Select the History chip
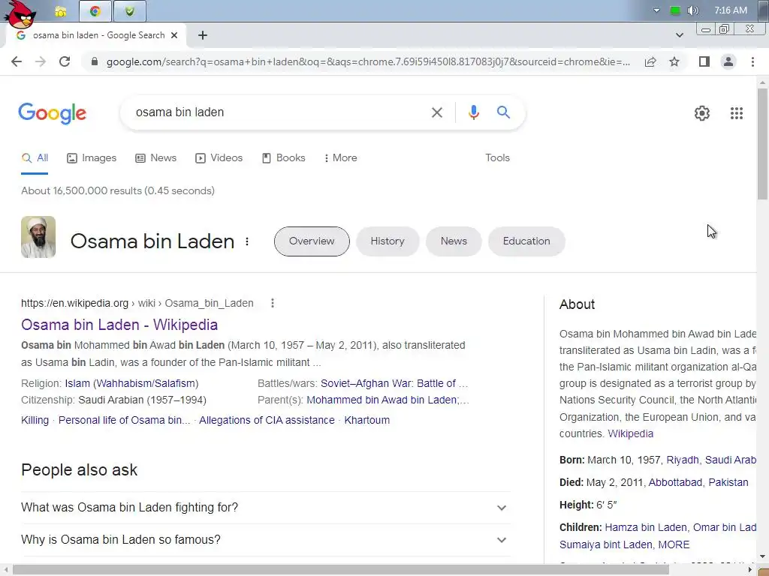Viewport: 769px width, 576px height. [x=388, y=241]
